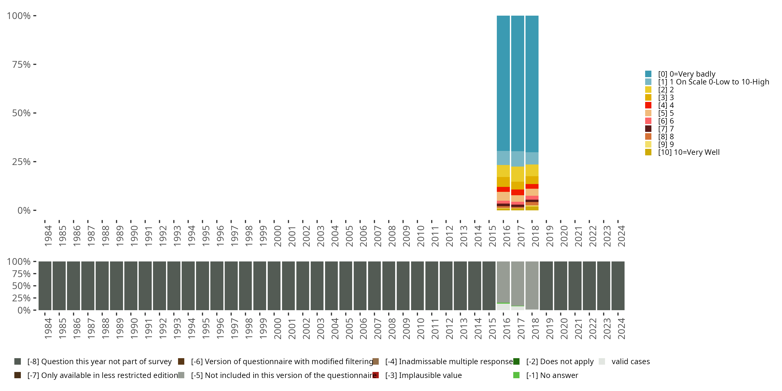Click the '[-3] Implausible value' red swatch

(x=376, y=375)
